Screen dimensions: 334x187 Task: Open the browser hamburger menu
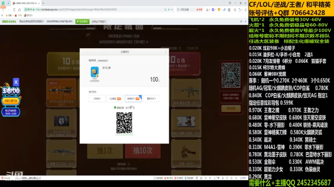click(246, 9)
